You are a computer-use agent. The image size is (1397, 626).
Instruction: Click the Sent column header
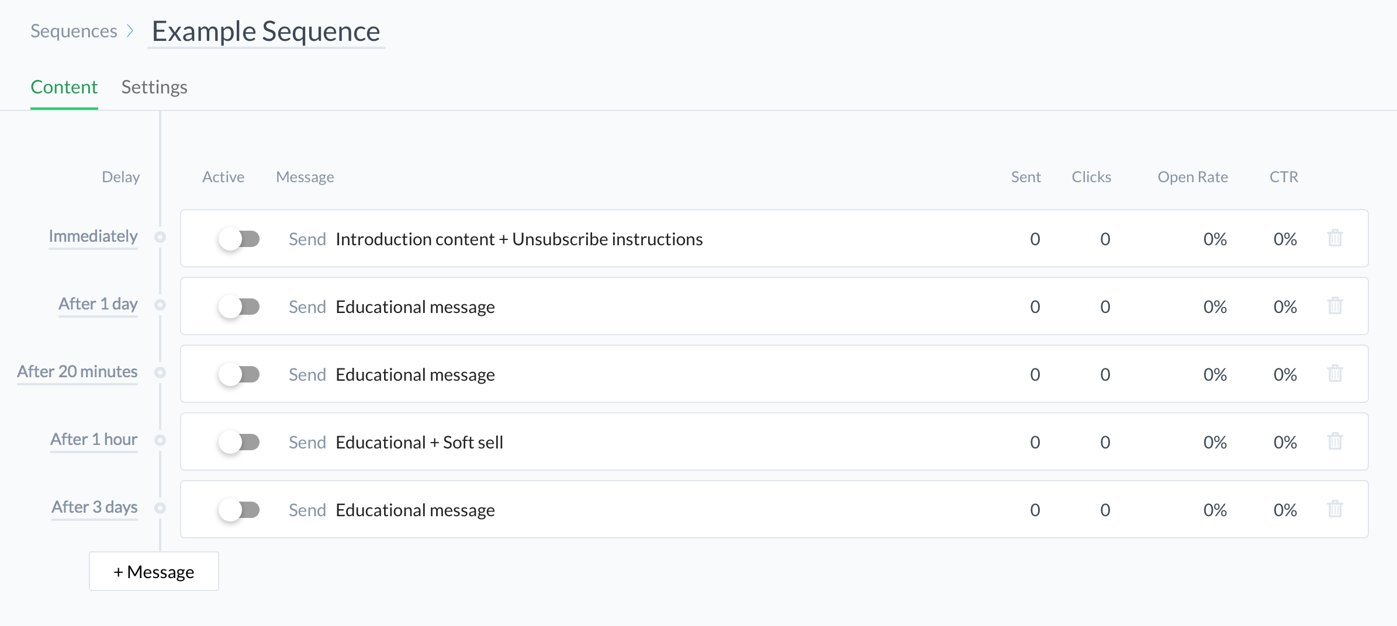coord(1026,177)
